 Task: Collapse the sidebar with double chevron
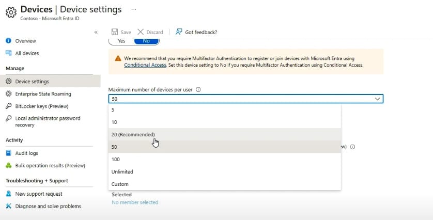coord(96,32)
